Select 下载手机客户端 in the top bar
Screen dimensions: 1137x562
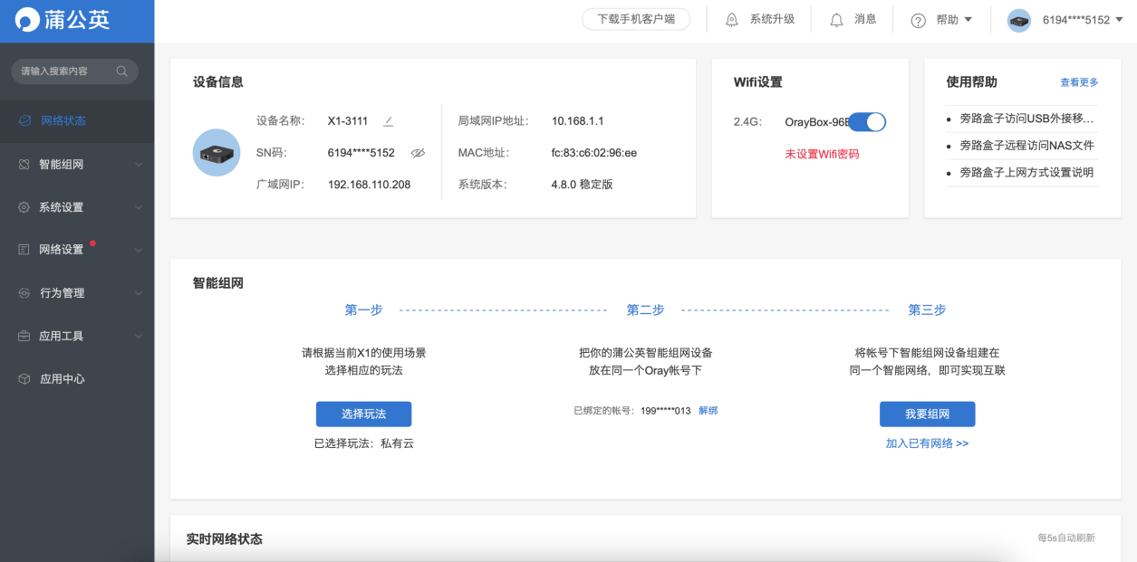click(x=634, y=18)
